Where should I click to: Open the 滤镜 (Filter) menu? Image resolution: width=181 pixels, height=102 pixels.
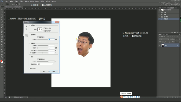(37, 1)
